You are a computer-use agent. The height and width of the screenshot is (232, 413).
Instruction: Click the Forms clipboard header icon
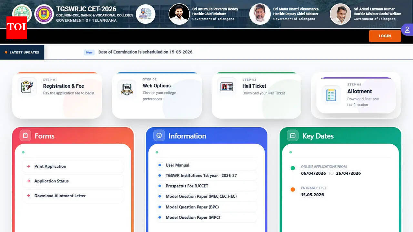[25, 136]
